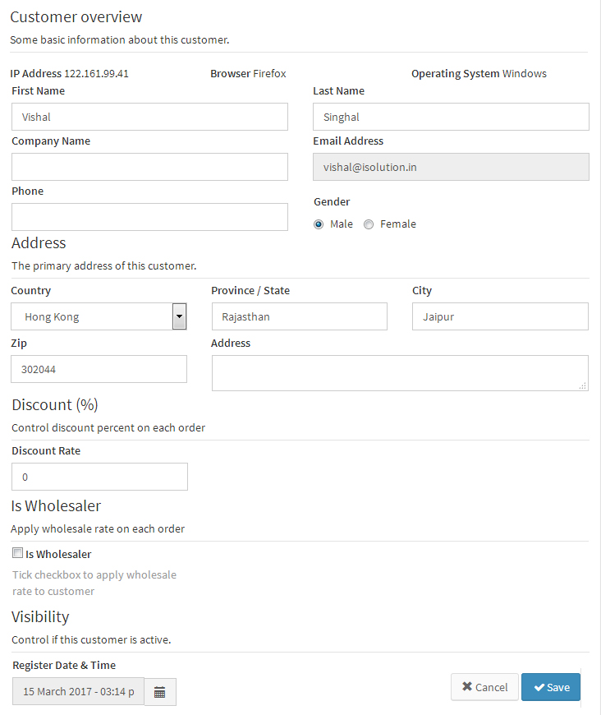
Task: Open the Country dropdown showing Hong Kong
Action: tap(90, 316)
